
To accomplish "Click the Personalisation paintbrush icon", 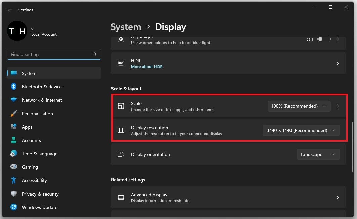I will tap(14, 114).
